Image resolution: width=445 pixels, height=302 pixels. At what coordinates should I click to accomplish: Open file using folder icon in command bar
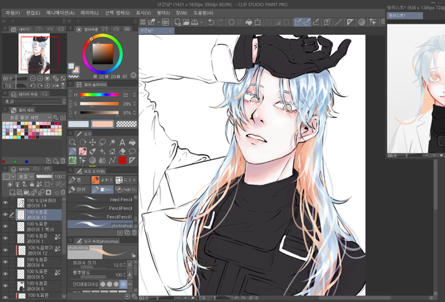(x=186, y=22)
